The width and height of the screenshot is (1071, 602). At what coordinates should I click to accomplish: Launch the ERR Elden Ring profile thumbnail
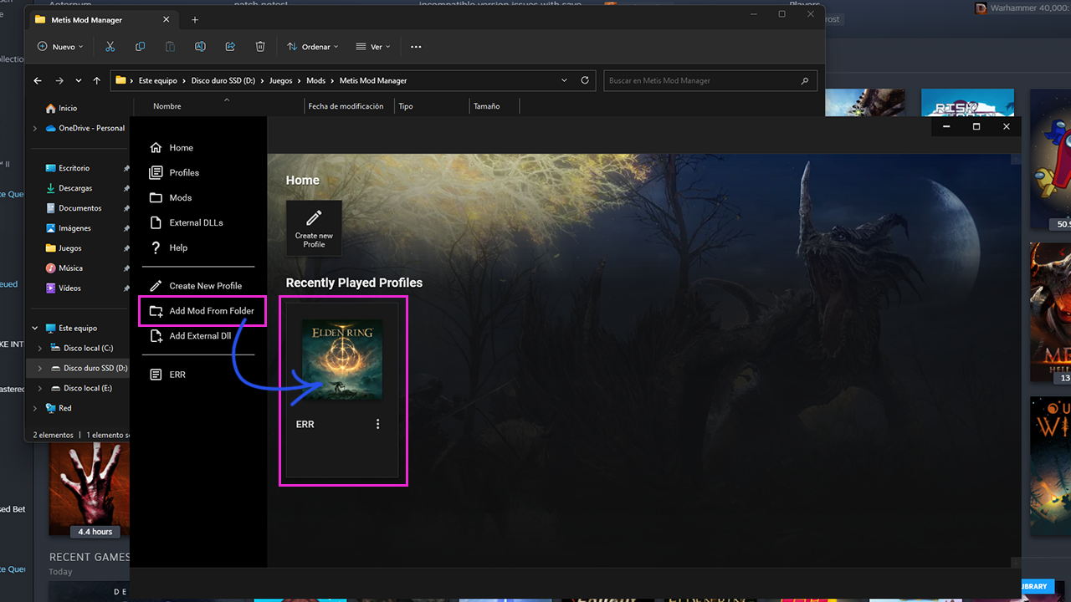(x=342, y=360)
